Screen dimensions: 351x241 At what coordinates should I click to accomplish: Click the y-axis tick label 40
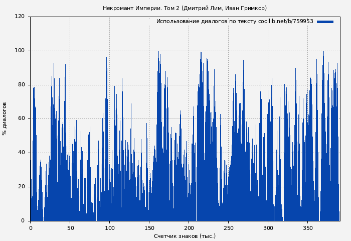pyautogui.click(x=21, y=153)
